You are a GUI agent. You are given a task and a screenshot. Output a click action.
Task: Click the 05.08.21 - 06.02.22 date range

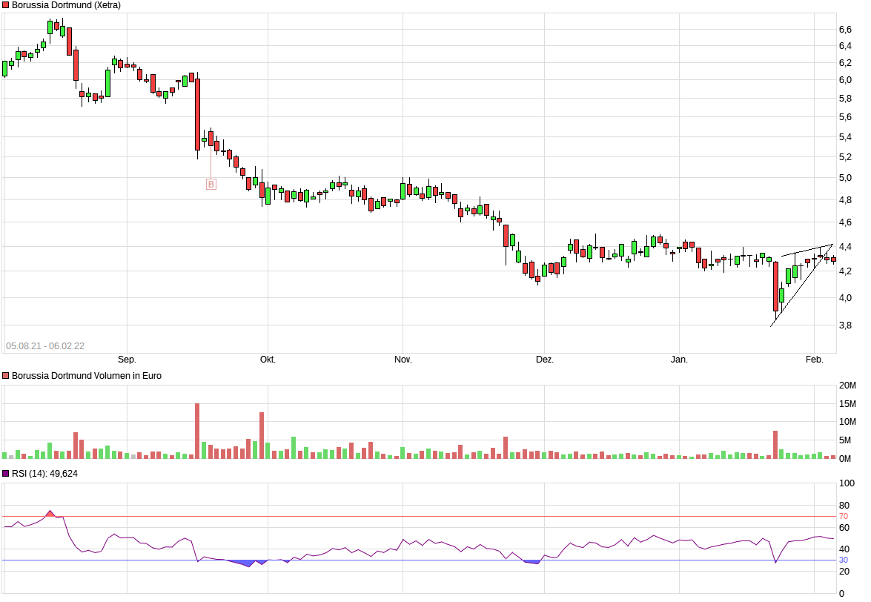44,345
